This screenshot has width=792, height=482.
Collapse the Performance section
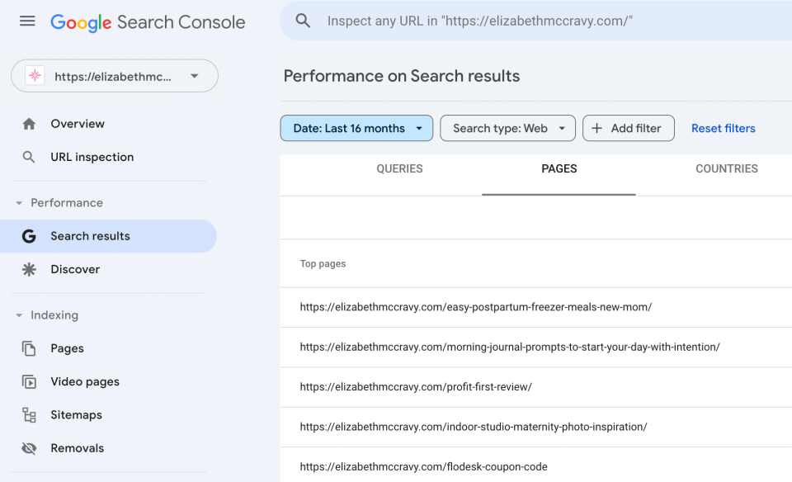pos(20,202)
